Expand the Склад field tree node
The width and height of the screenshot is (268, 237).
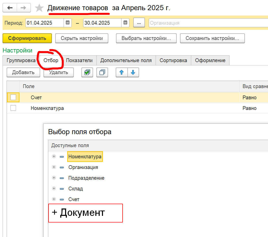tap(54, 189)
